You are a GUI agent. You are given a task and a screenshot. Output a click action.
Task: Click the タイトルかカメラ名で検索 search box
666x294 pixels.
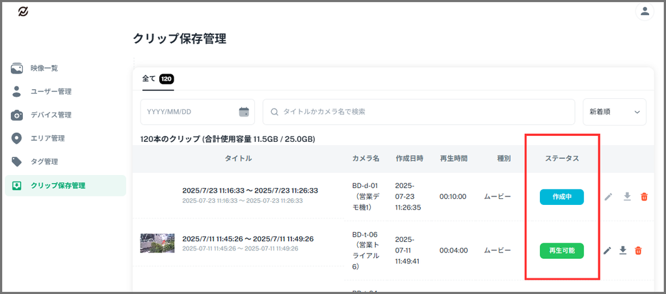tap(419, 112)
